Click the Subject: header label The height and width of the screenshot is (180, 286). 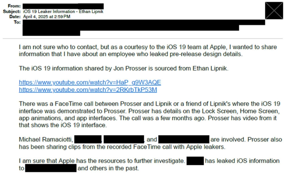tap(12, 12)
